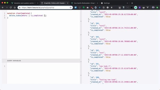Image resolution: width=160 pixels, height=90 pixels.
Task: Switch to the Vue Apollo Boilerplate tab
Action: click(x=84, y=3)
